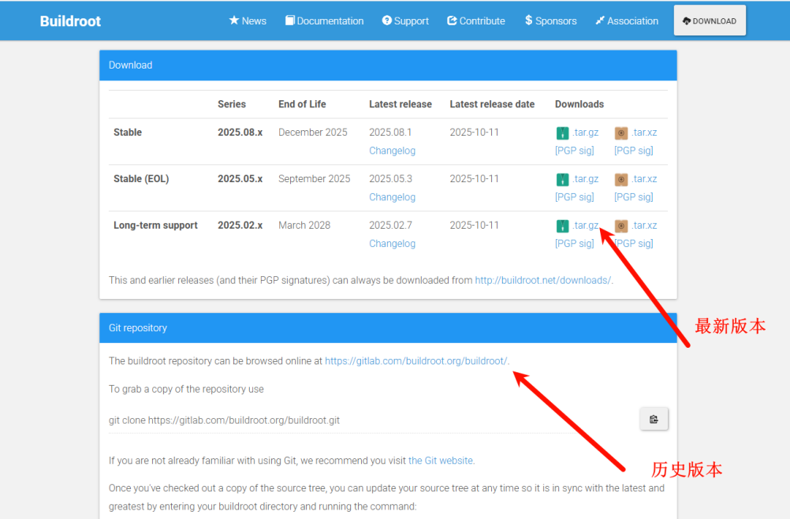Follow the Git website link
Viewport: 790px width, 519px height.
(x=441, y=461)
